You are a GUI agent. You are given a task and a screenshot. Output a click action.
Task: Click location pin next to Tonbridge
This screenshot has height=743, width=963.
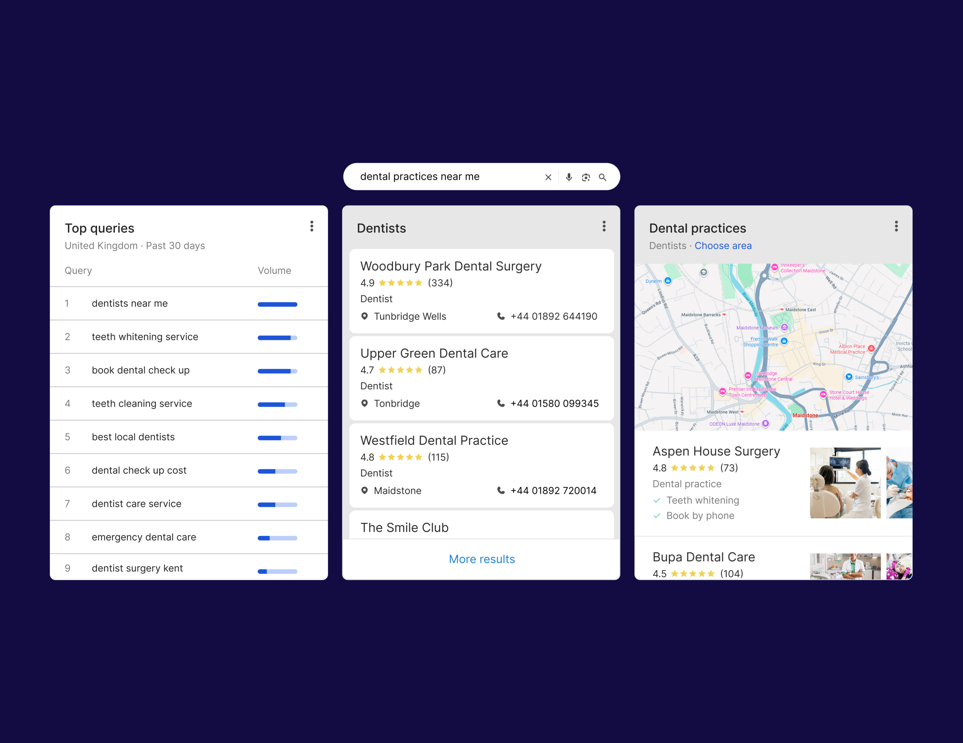tap(365, 403)
